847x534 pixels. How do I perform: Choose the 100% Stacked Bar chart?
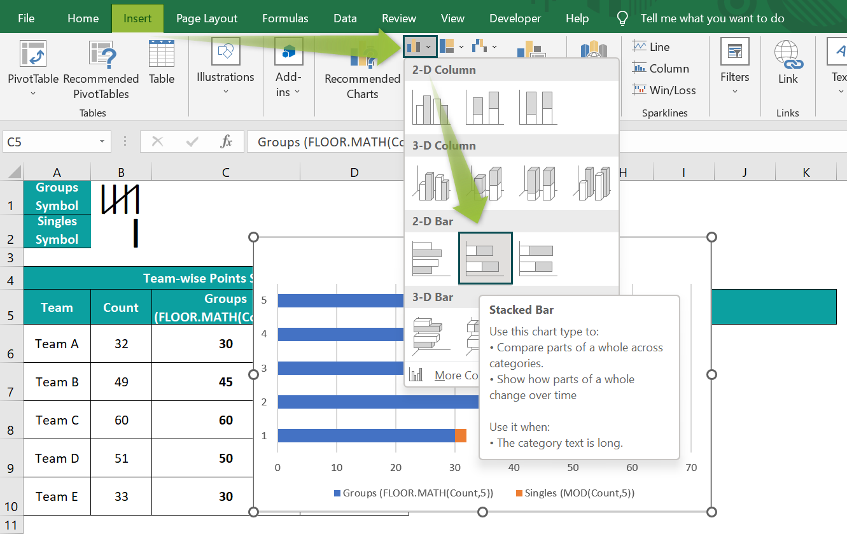[x=538, y=258]
